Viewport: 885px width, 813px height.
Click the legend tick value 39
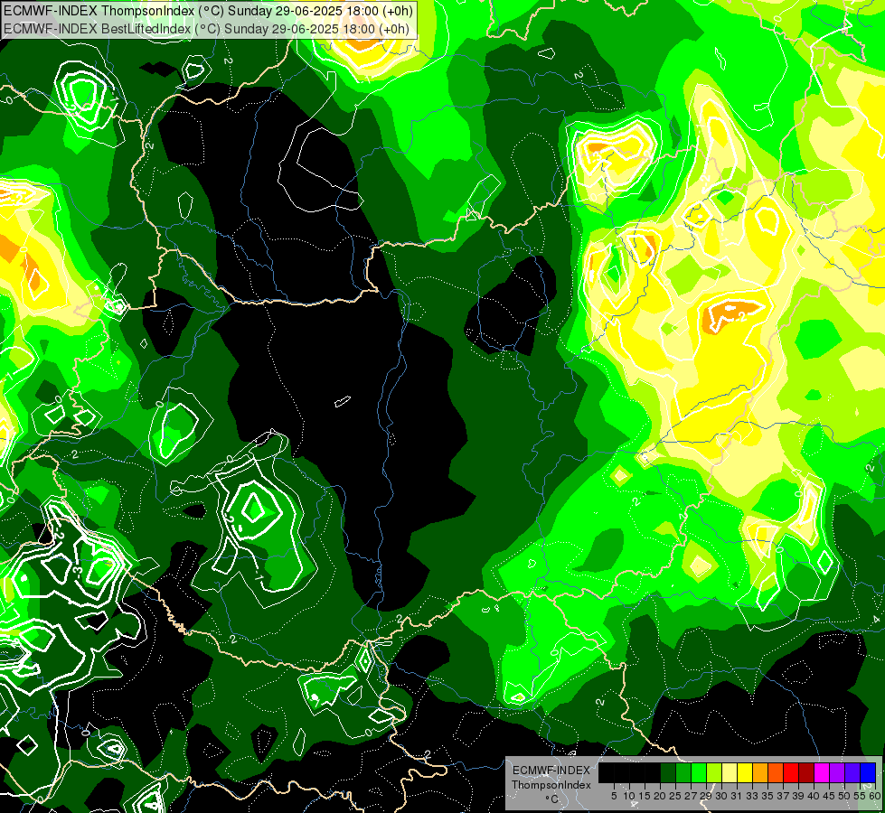tap(798, 796)
